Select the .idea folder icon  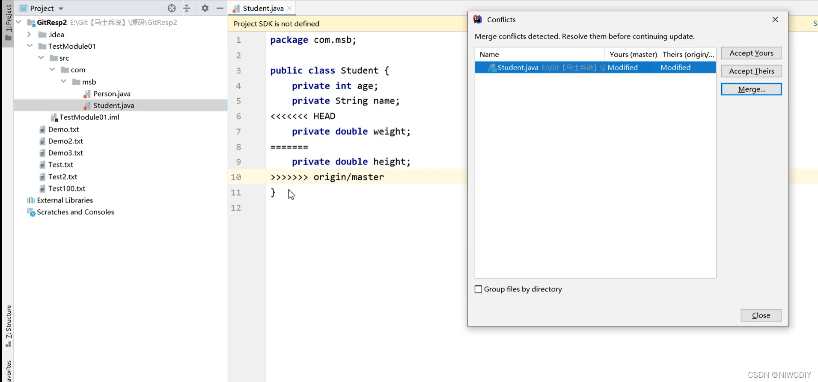42,34
